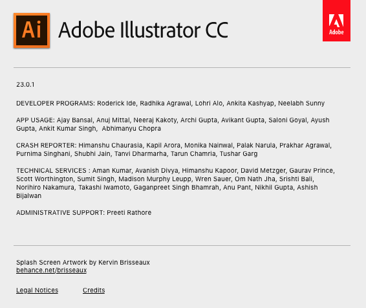Click the red Adobe logo
This screenshot has height=308, width=366.
pyautogui.click(x=336, y=21)
